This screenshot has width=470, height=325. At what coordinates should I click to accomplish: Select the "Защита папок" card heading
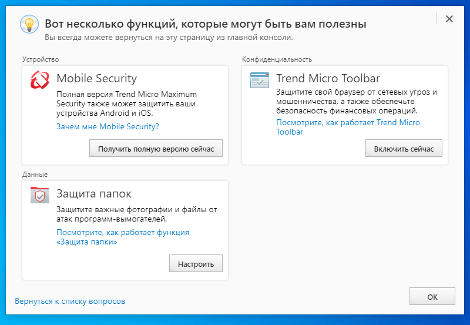[x=94, y=193]
